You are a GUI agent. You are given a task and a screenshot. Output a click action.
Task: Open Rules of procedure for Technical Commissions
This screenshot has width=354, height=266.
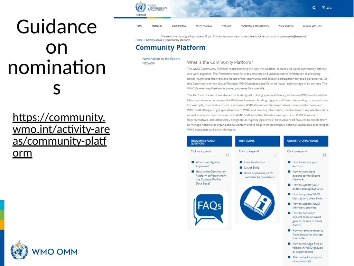[x=259, y=175]
